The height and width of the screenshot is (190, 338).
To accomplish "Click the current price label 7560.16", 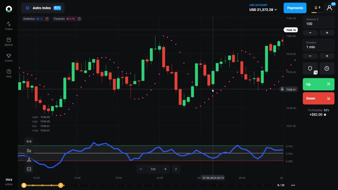I will pos(291,30).
